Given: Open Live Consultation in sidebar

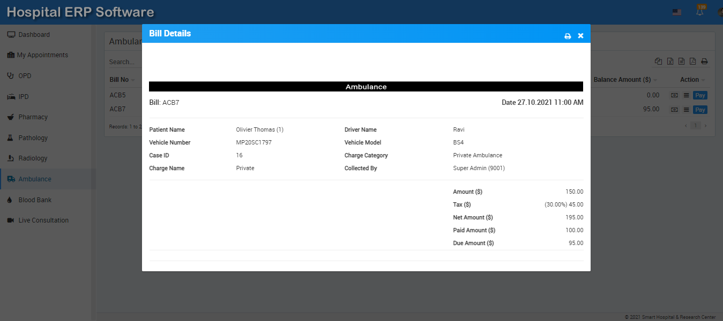Looking at the screenshot, I should click(43, 220).
